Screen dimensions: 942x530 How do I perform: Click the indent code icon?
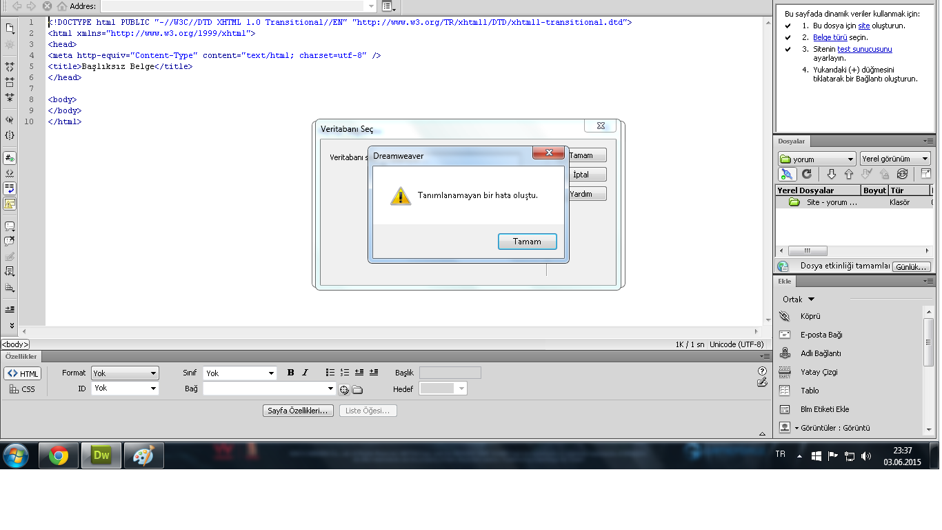(10, 309)
